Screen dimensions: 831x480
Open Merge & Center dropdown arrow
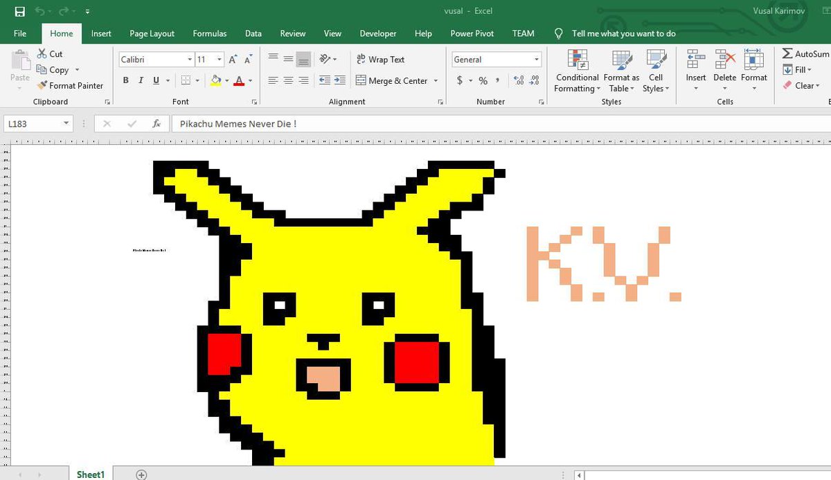click(436, 81)
